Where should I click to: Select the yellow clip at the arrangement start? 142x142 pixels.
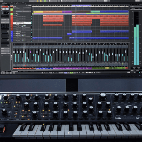pyautogui.click(x=38, y=12)
